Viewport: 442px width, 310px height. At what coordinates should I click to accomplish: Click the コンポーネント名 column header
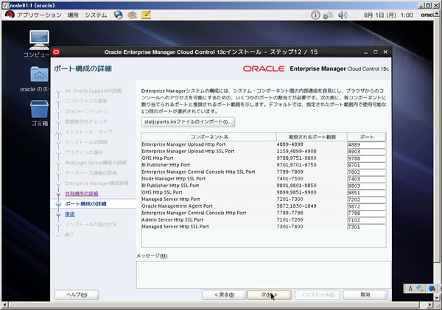(209, 137)
